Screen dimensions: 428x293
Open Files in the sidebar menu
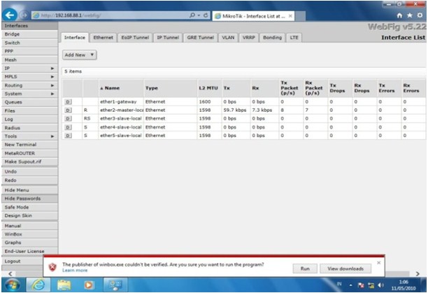click(29, 110)
